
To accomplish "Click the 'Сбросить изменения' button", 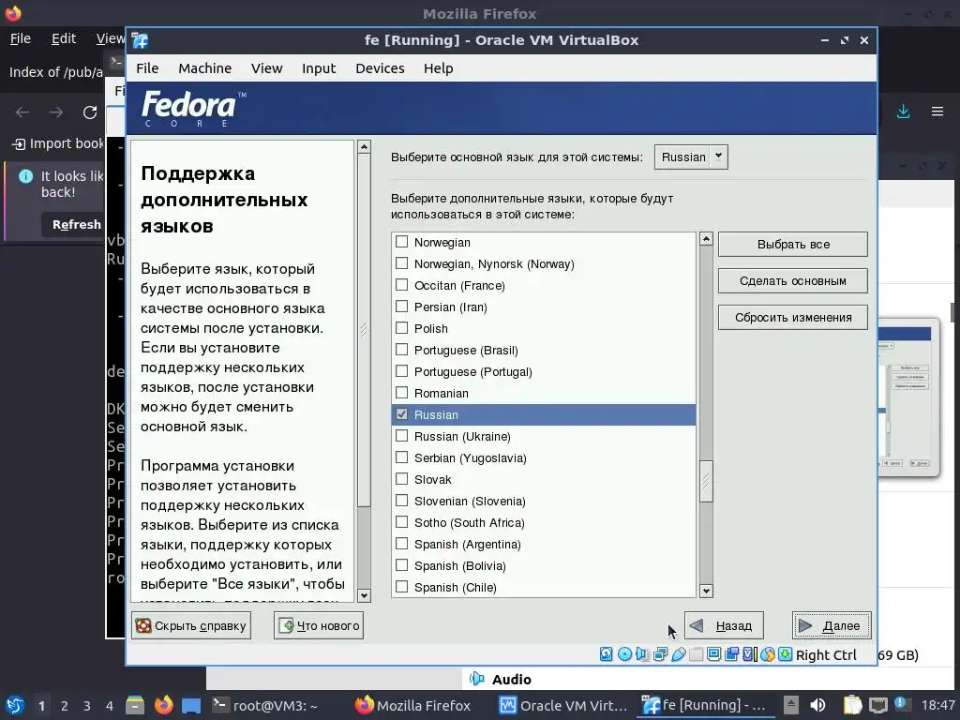I will (793, 318).
